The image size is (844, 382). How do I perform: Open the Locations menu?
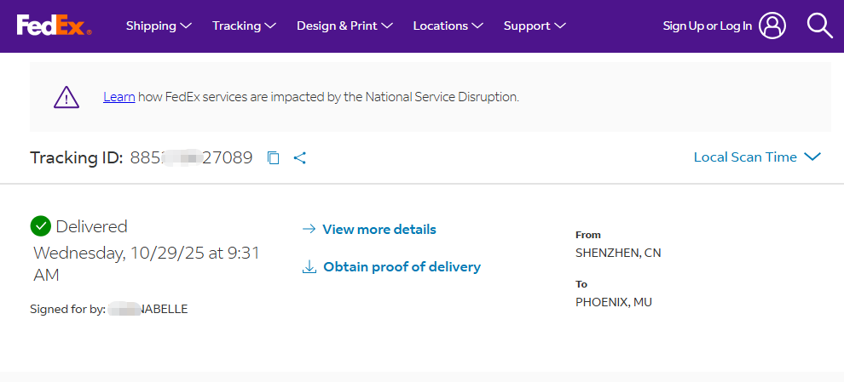[448, 26]
